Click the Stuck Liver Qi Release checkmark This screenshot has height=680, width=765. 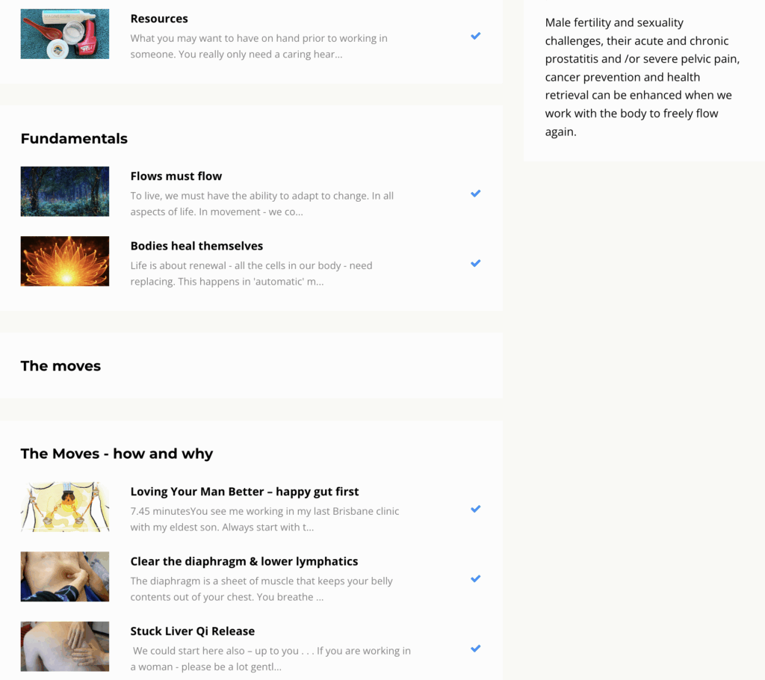pos(475,649)
